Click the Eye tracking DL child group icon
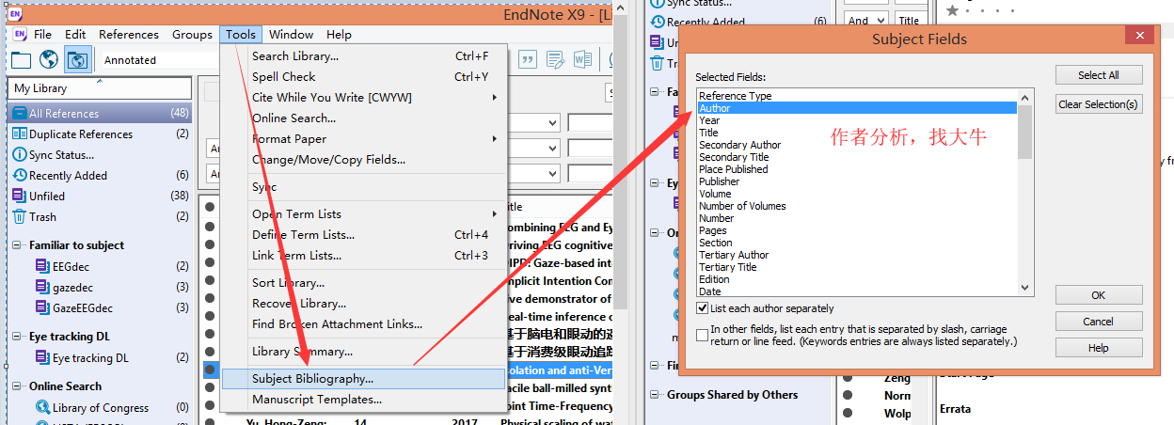This screenshot has width=1174, height=425. click(41, 358)
